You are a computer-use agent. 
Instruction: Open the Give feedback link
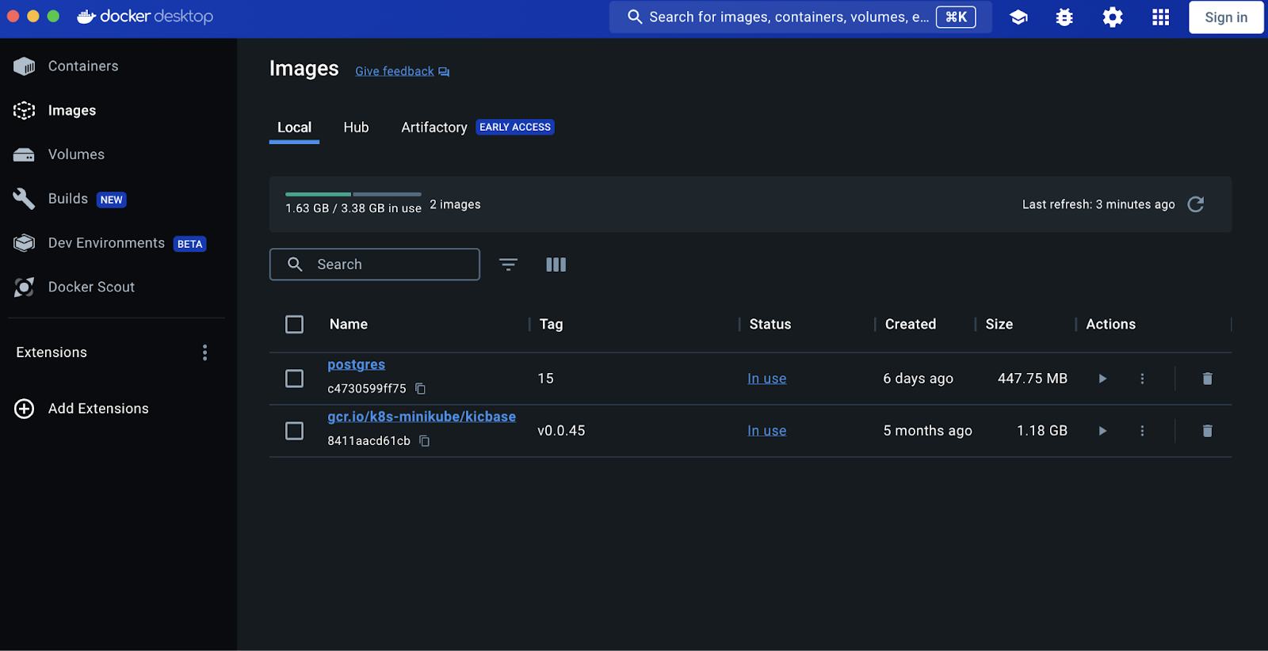click(395, 71)
